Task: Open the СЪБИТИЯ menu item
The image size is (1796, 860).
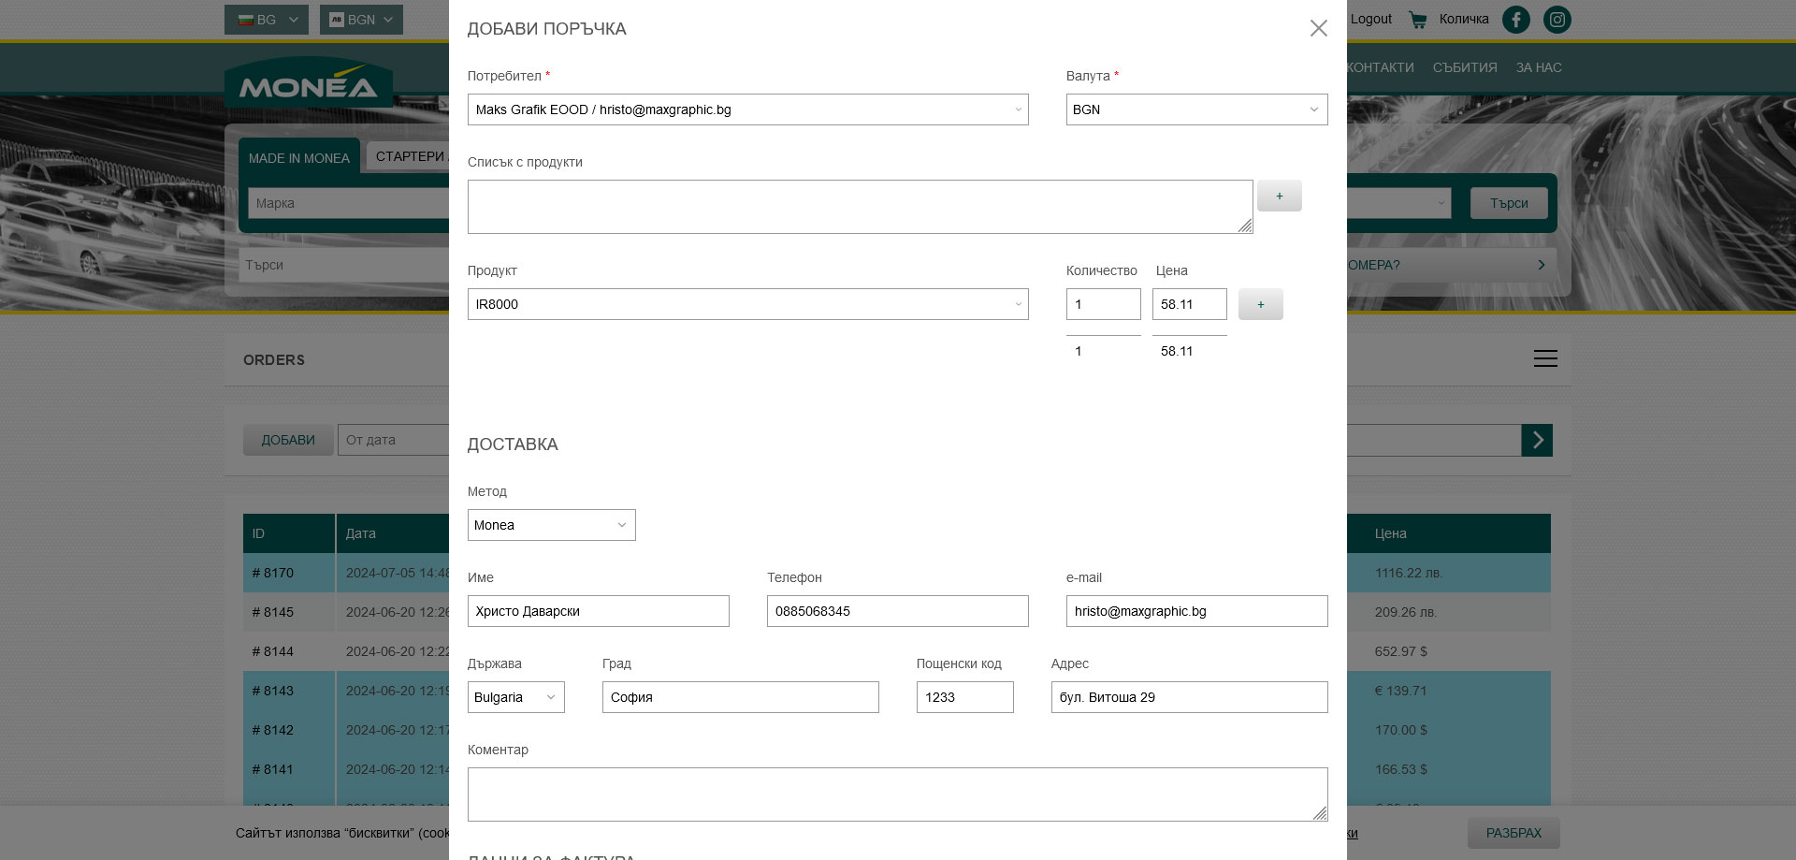Action: tap(1464, 67)
